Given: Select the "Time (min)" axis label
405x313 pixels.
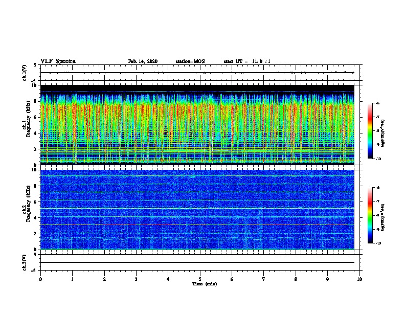Looking at the screenshot, I should point(205,283).
